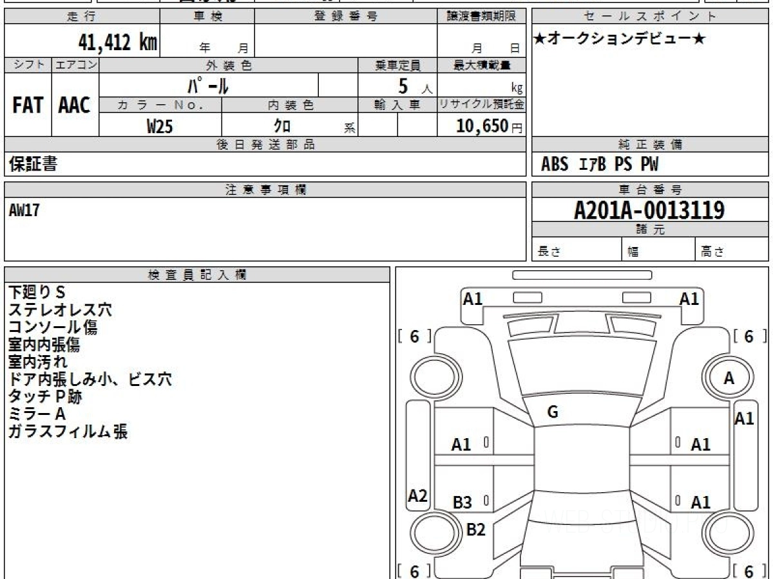Screen dimensions: 773x579
Task: Click the 輸入車 header
Action: tap(397, 106)
